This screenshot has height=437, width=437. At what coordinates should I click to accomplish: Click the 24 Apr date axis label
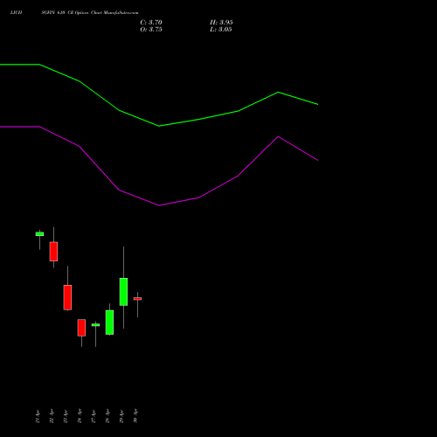80,416
